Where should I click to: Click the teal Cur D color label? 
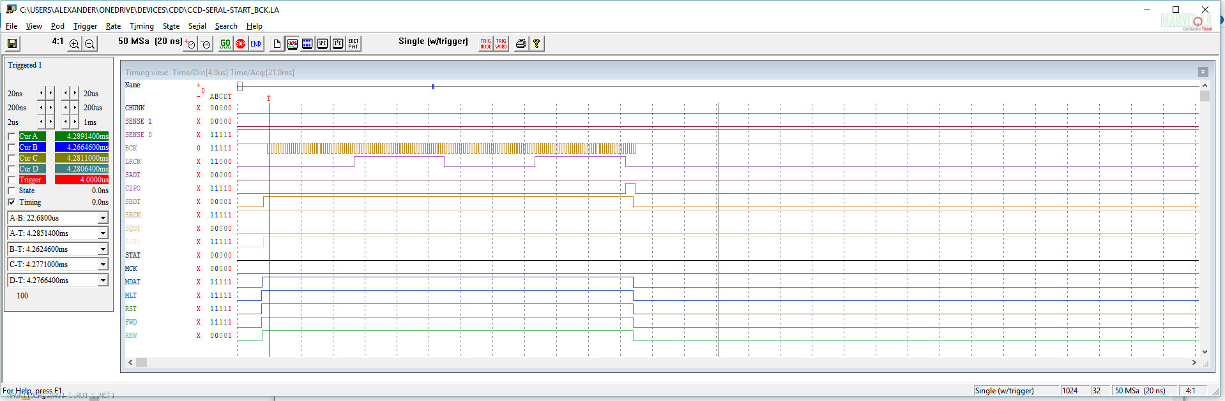[32, 169]
